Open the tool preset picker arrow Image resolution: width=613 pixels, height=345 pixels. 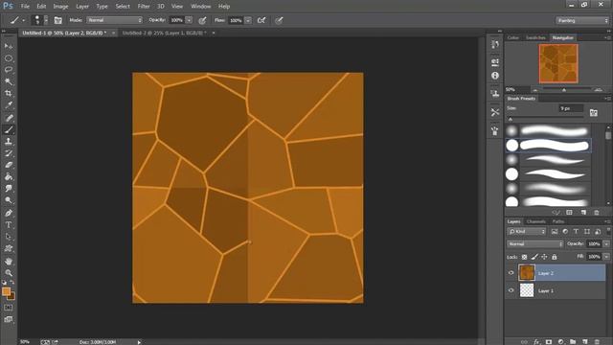click(23, 20)
